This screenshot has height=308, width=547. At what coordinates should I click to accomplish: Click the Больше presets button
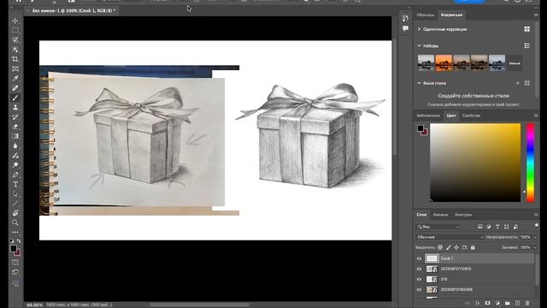point(515,63)
